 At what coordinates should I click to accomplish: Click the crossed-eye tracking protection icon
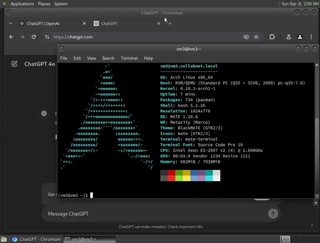[246, 37]
